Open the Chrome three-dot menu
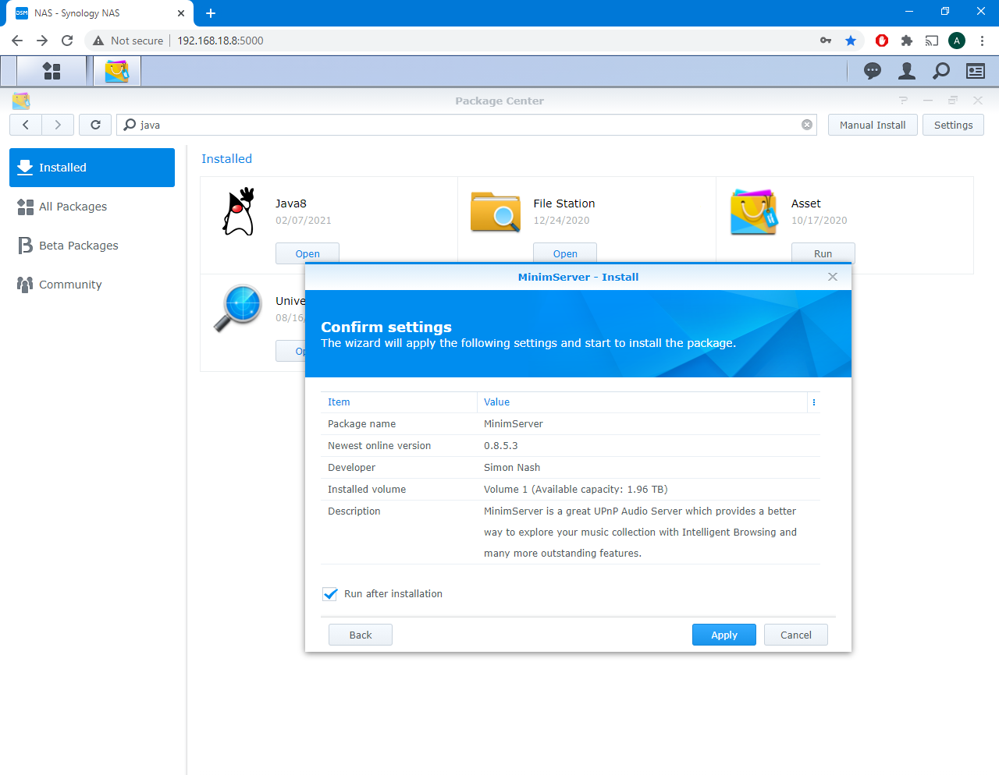The width and height of the screenshot is (999, 775). coord(983,41)
